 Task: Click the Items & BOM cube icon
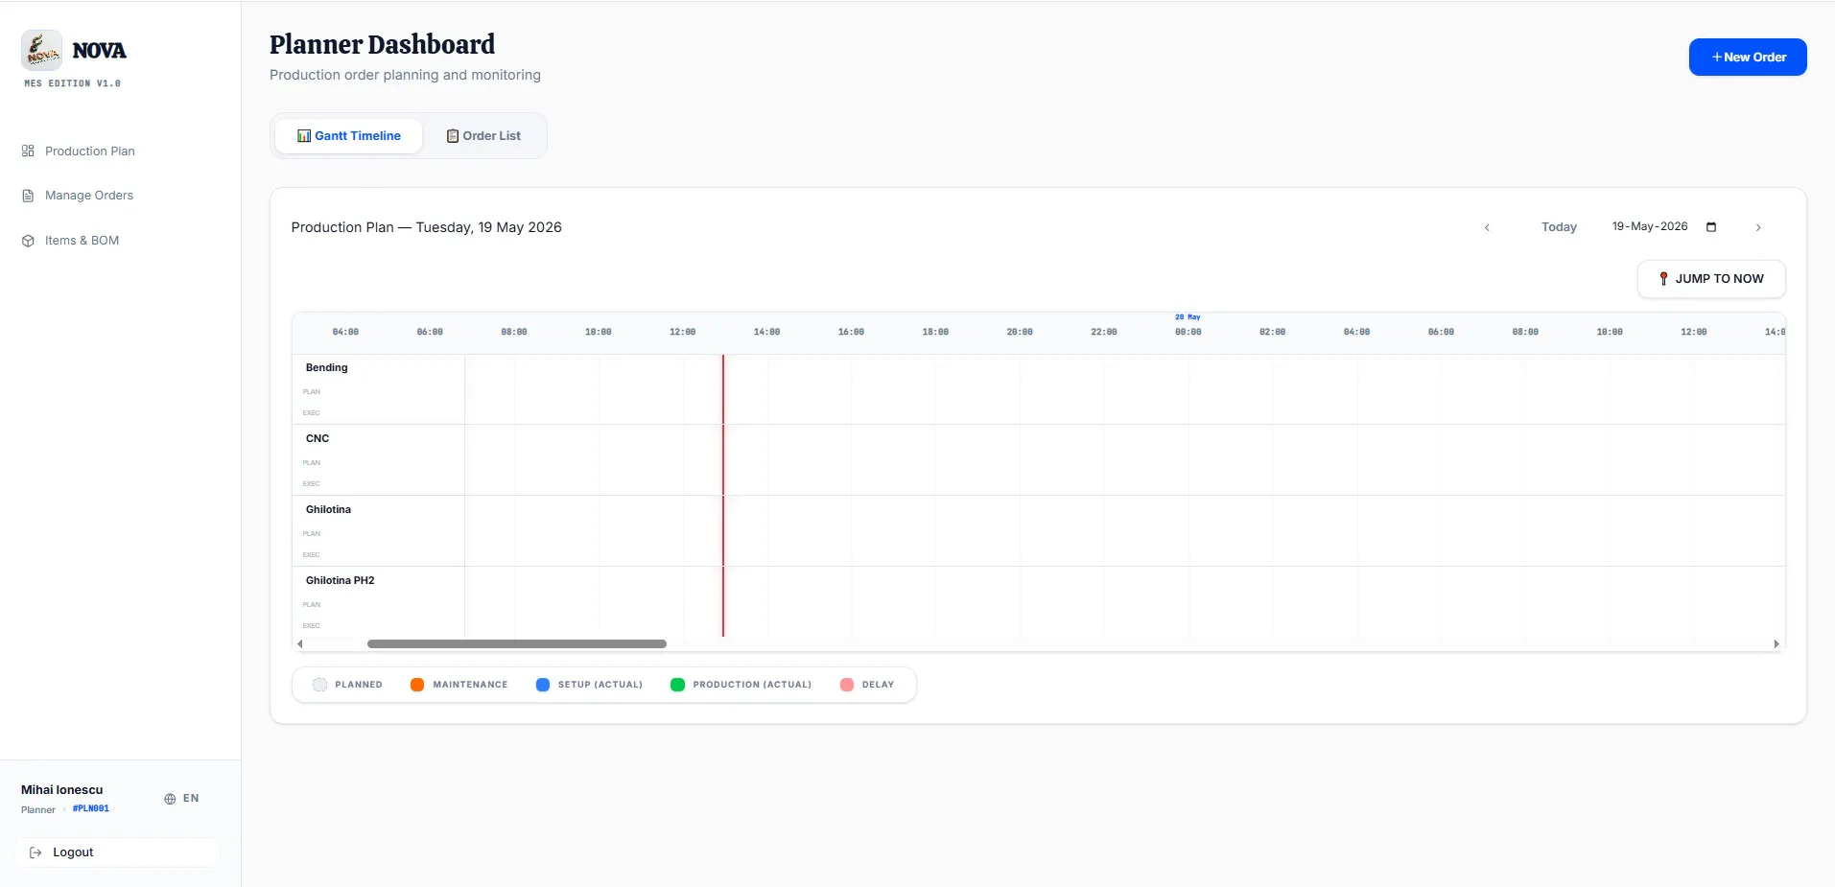28,241
